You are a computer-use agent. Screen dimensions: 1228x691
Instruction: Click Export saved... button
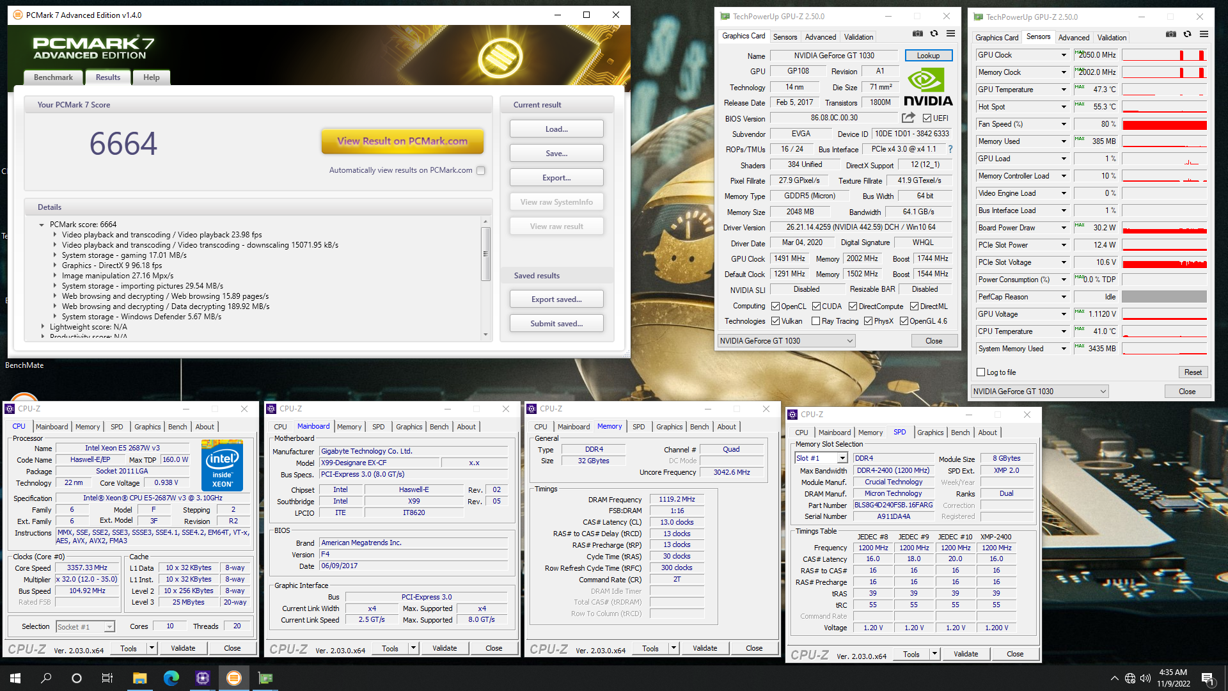(x=556, y=299)
